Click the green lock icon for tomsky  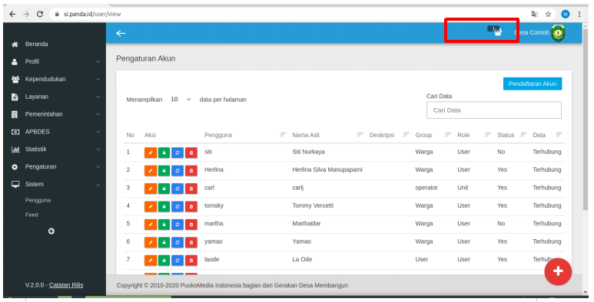click(x=164, y=206)
